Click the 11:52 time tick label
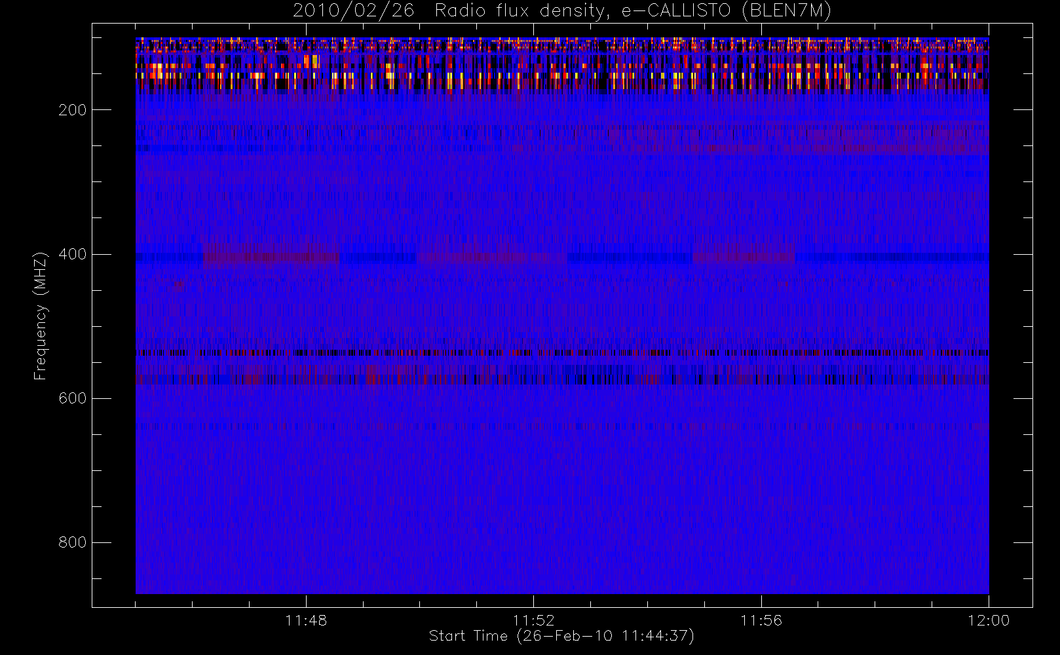The image size is (1060, 655). point(533,620)
